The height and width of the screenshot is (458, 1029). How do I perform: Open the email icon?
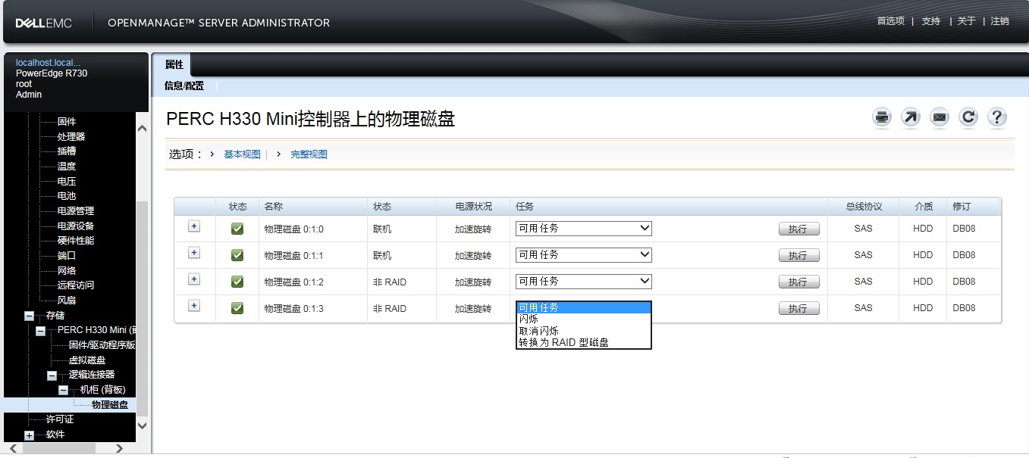point(939,117)
